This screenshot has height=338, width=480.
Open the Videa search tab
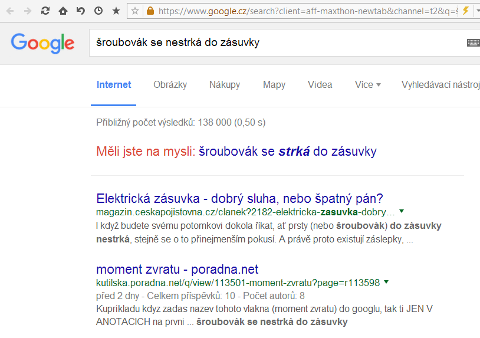coord(320,84)
